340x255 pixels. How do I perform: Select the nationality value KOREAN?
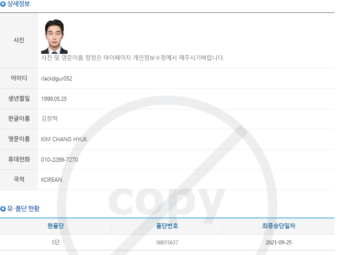coord(51,180)
